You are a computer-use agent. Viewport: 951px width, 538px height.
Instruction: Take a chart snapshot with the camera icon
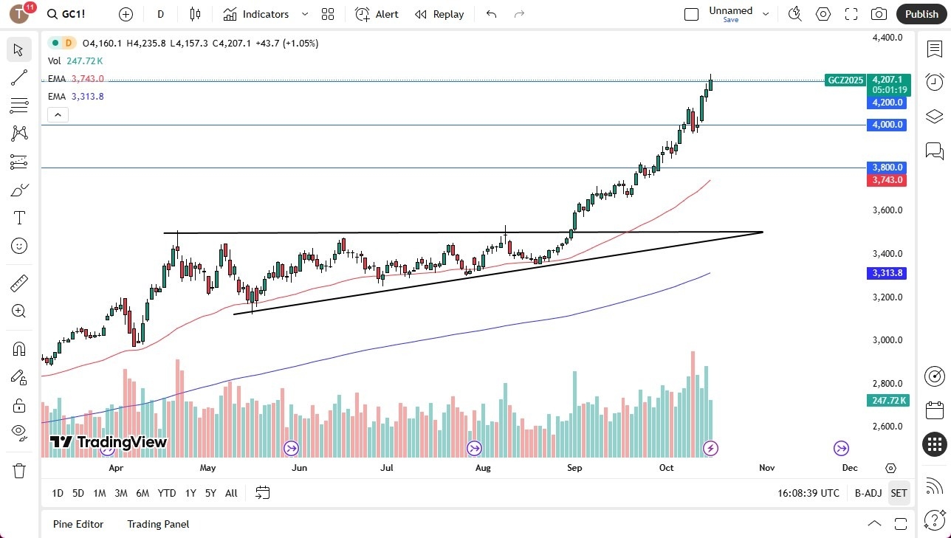click(879, 14)
